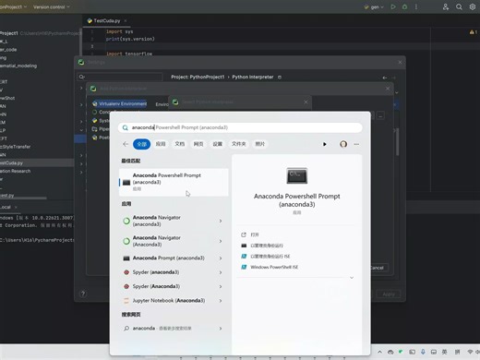480x360 pixels.
Task: Expand options for Anaconda Navigator (Anaconda3) capitalized result
Action: (221, 241)
